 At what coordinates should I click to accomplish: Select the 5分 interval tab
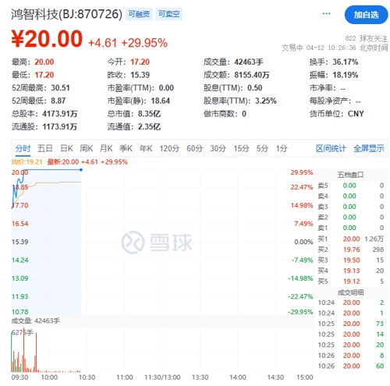point(262,148)
